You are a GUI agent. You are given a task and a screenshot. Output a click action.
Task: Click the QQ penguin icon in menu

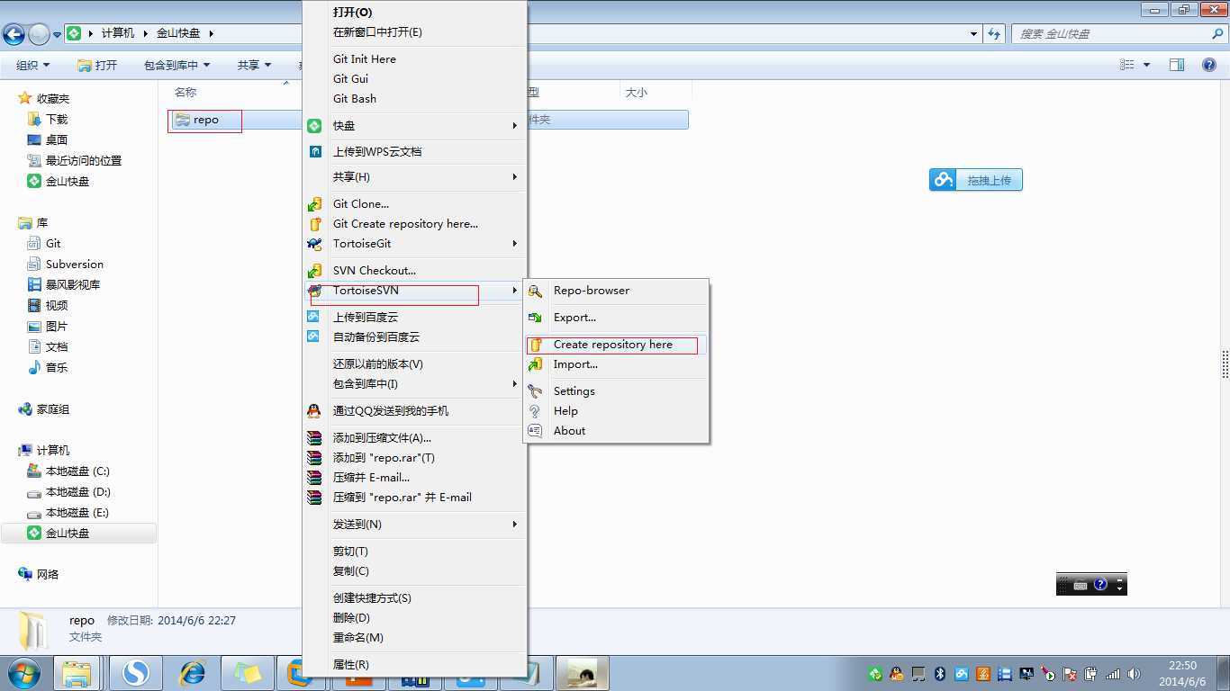tap(313, 411)
